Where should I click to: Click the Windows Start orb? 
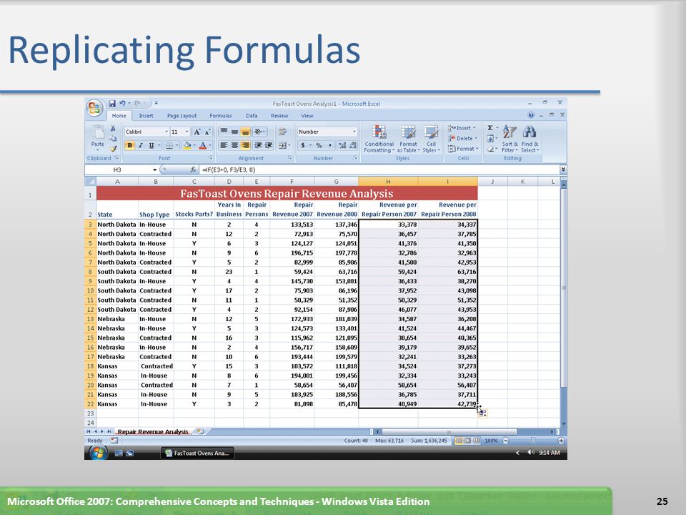(x=98, y=453)
